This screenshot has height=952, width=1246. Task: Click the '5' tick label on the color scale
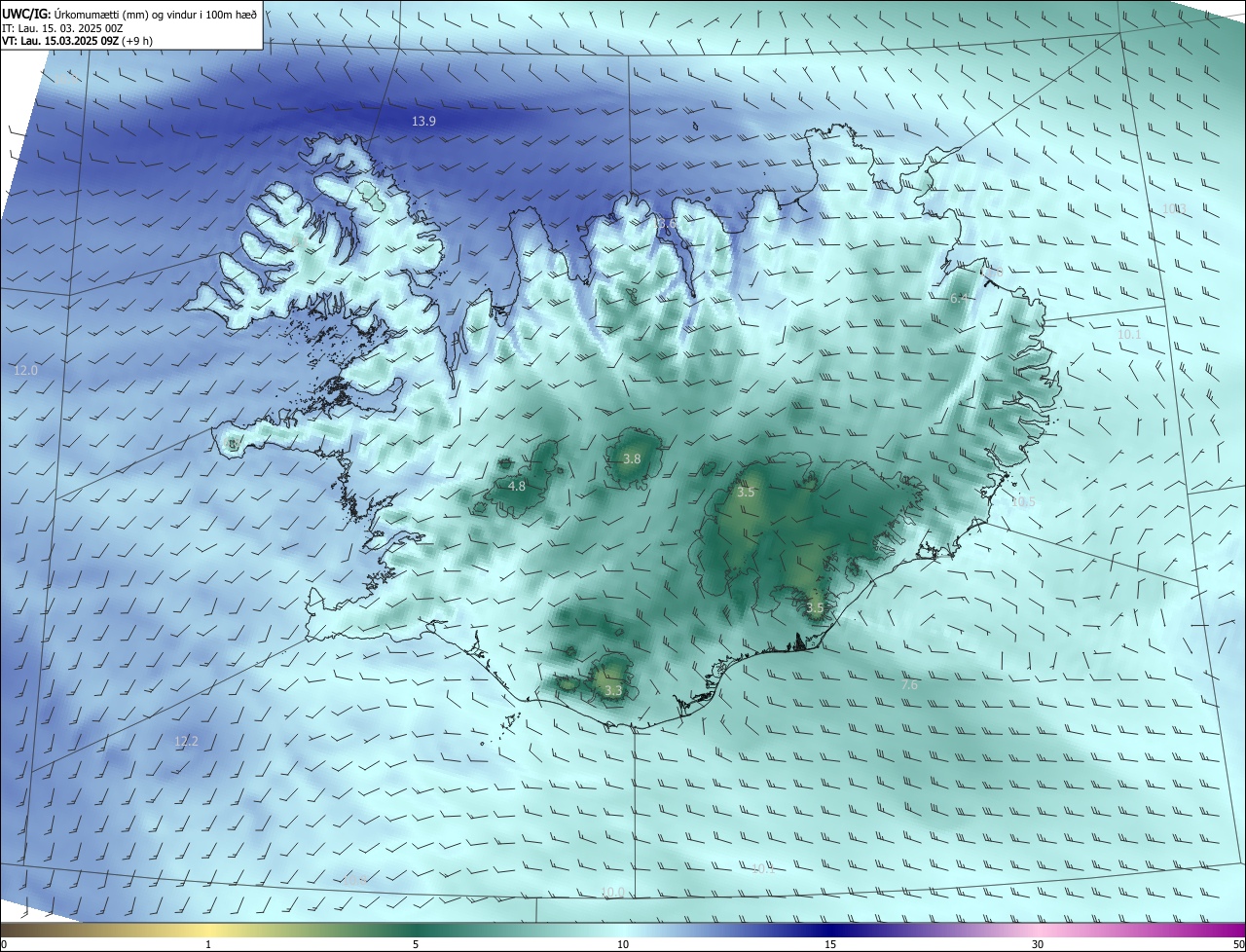(x=416, y=944)
